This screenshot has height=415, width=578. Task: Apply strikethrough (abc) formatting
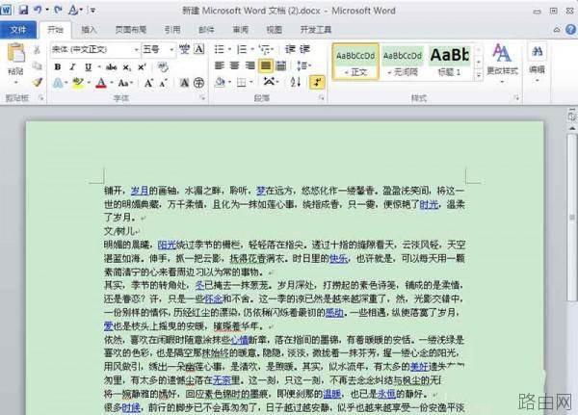pyautogui.click(x=111, y=67)
